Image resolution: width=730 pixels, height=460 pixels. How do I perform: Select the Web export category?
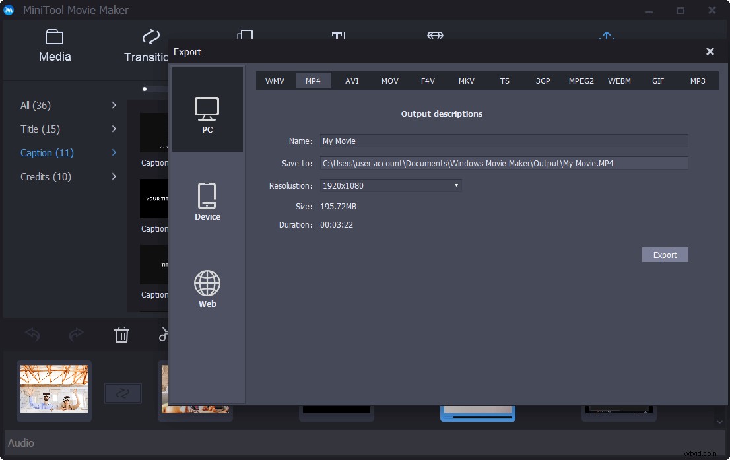[207, 288]
